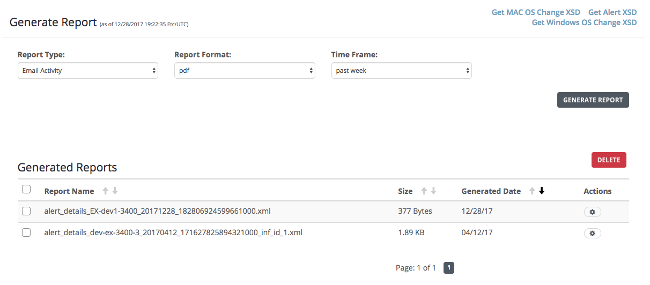Click the Generate Report button
Image resolution: width=650 pixels, height=285 pixels.
593,100
